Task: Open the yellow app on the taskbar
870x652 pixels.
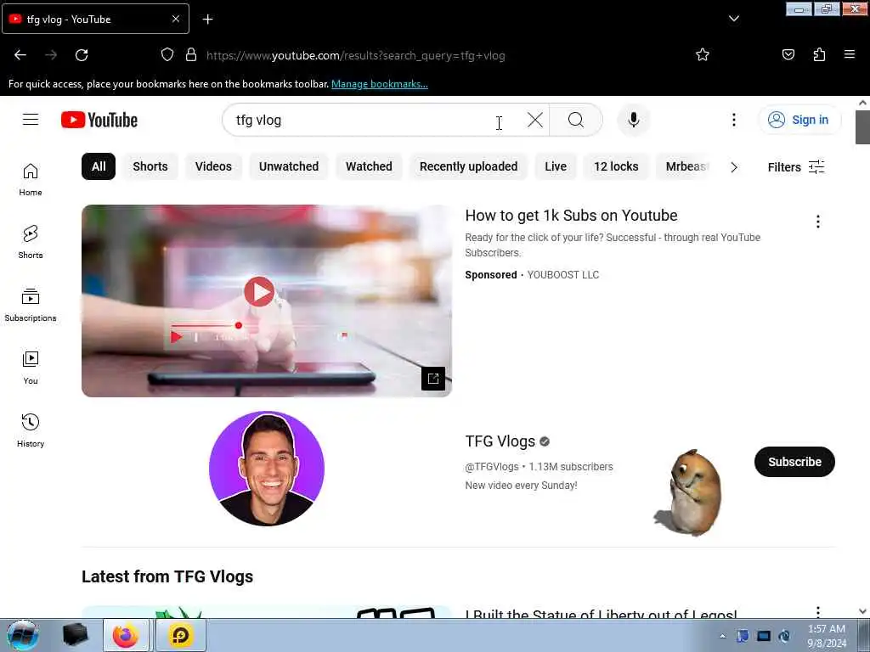Action: (x=181, y=635)
